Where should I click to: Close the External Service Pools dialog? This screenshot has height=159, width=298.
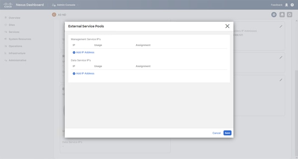tap(227, 26)
